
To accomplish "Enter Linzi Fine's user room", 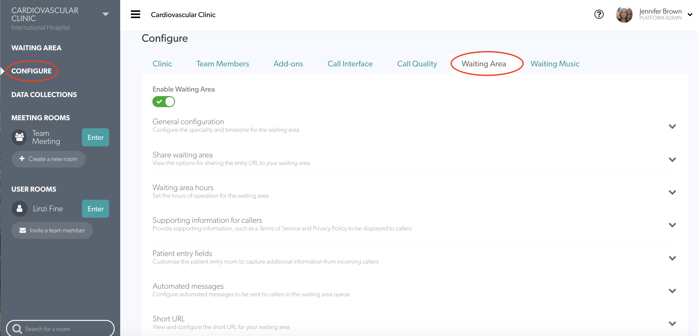I will 95,209.
